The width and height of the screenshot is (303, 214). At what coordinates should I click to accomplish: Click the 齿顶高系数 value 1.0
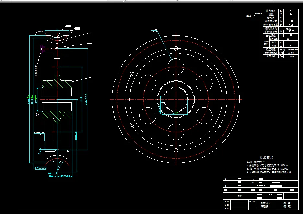(x=291, y=21)
